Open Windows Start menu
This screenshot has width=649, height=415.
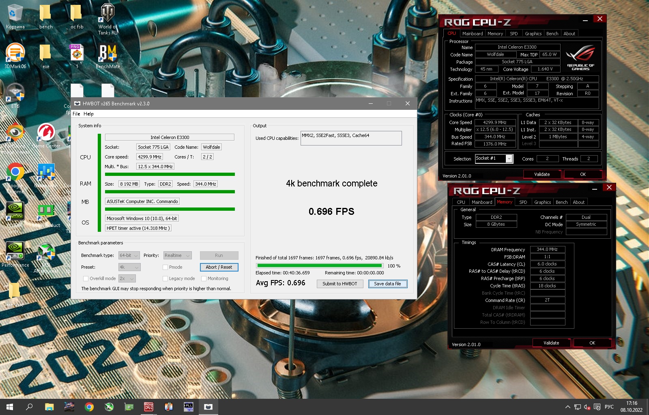pos(10,407)
